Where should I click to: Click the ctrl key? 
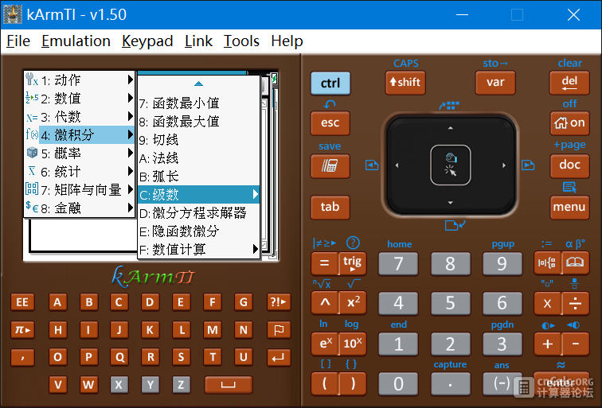[x=330, y=83]
